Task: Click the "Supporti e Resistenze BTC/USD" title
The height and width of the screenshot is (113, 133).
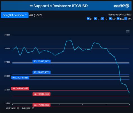Action: tap(61, 6)
